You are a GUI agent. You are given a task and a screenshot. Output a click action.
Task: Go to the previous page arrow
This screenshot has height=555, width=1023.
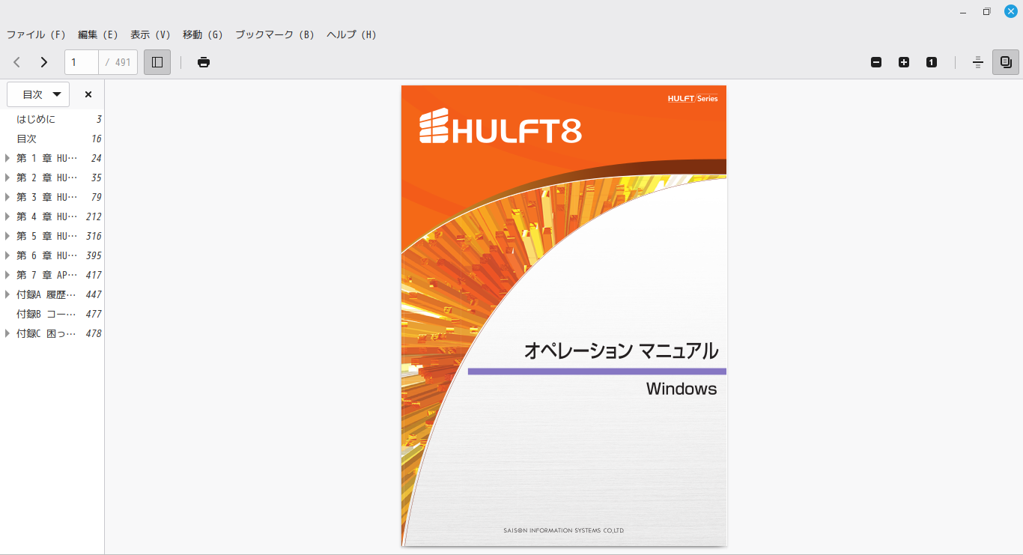click(x=16, y=62)
